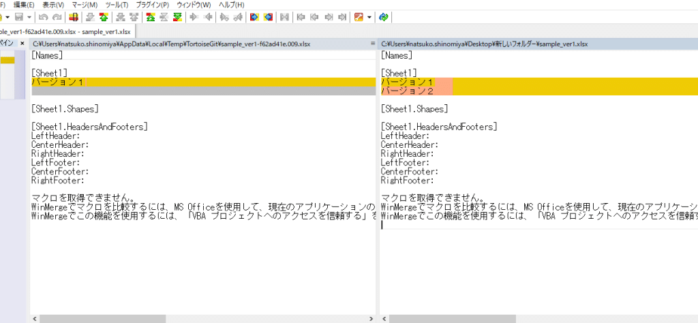Screen dimensions: 698x323
Task: Click the scroll-left arrow of the TortoiseGit file pane
Action: pyautogui.click(x=35, y=318)
